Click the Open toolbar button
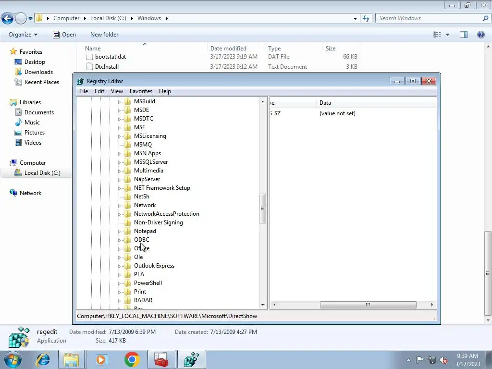Image resolution: width=492 pixels, height=369 pixels. [x=64, y=35]
